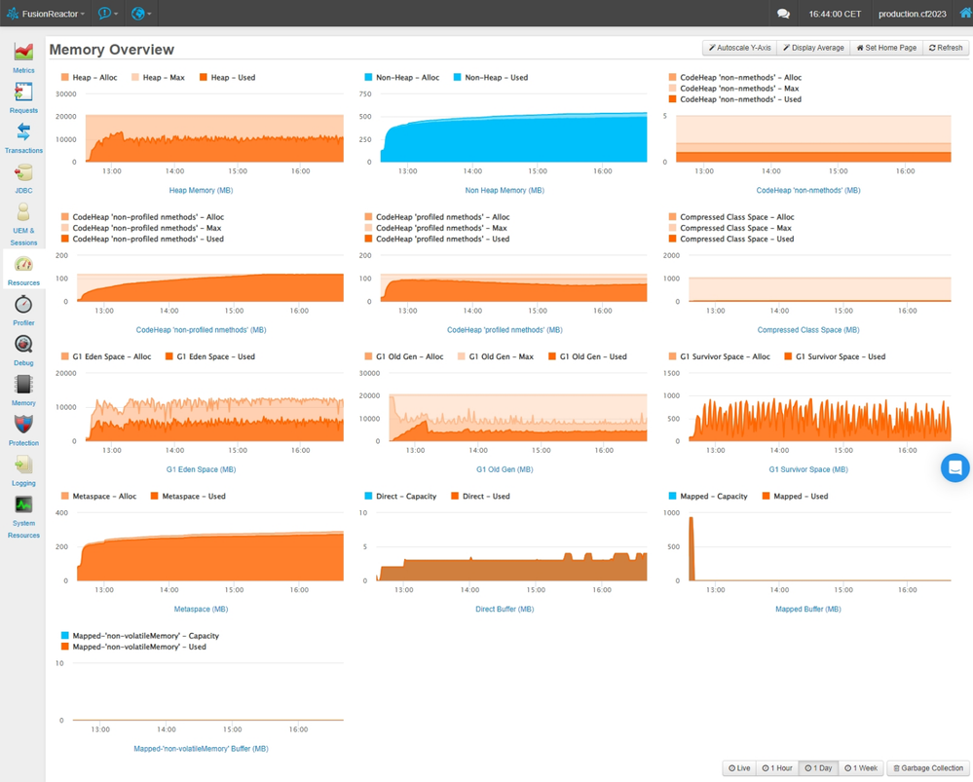Open the Compressed Class Space (MB) link

pos(808,330)
